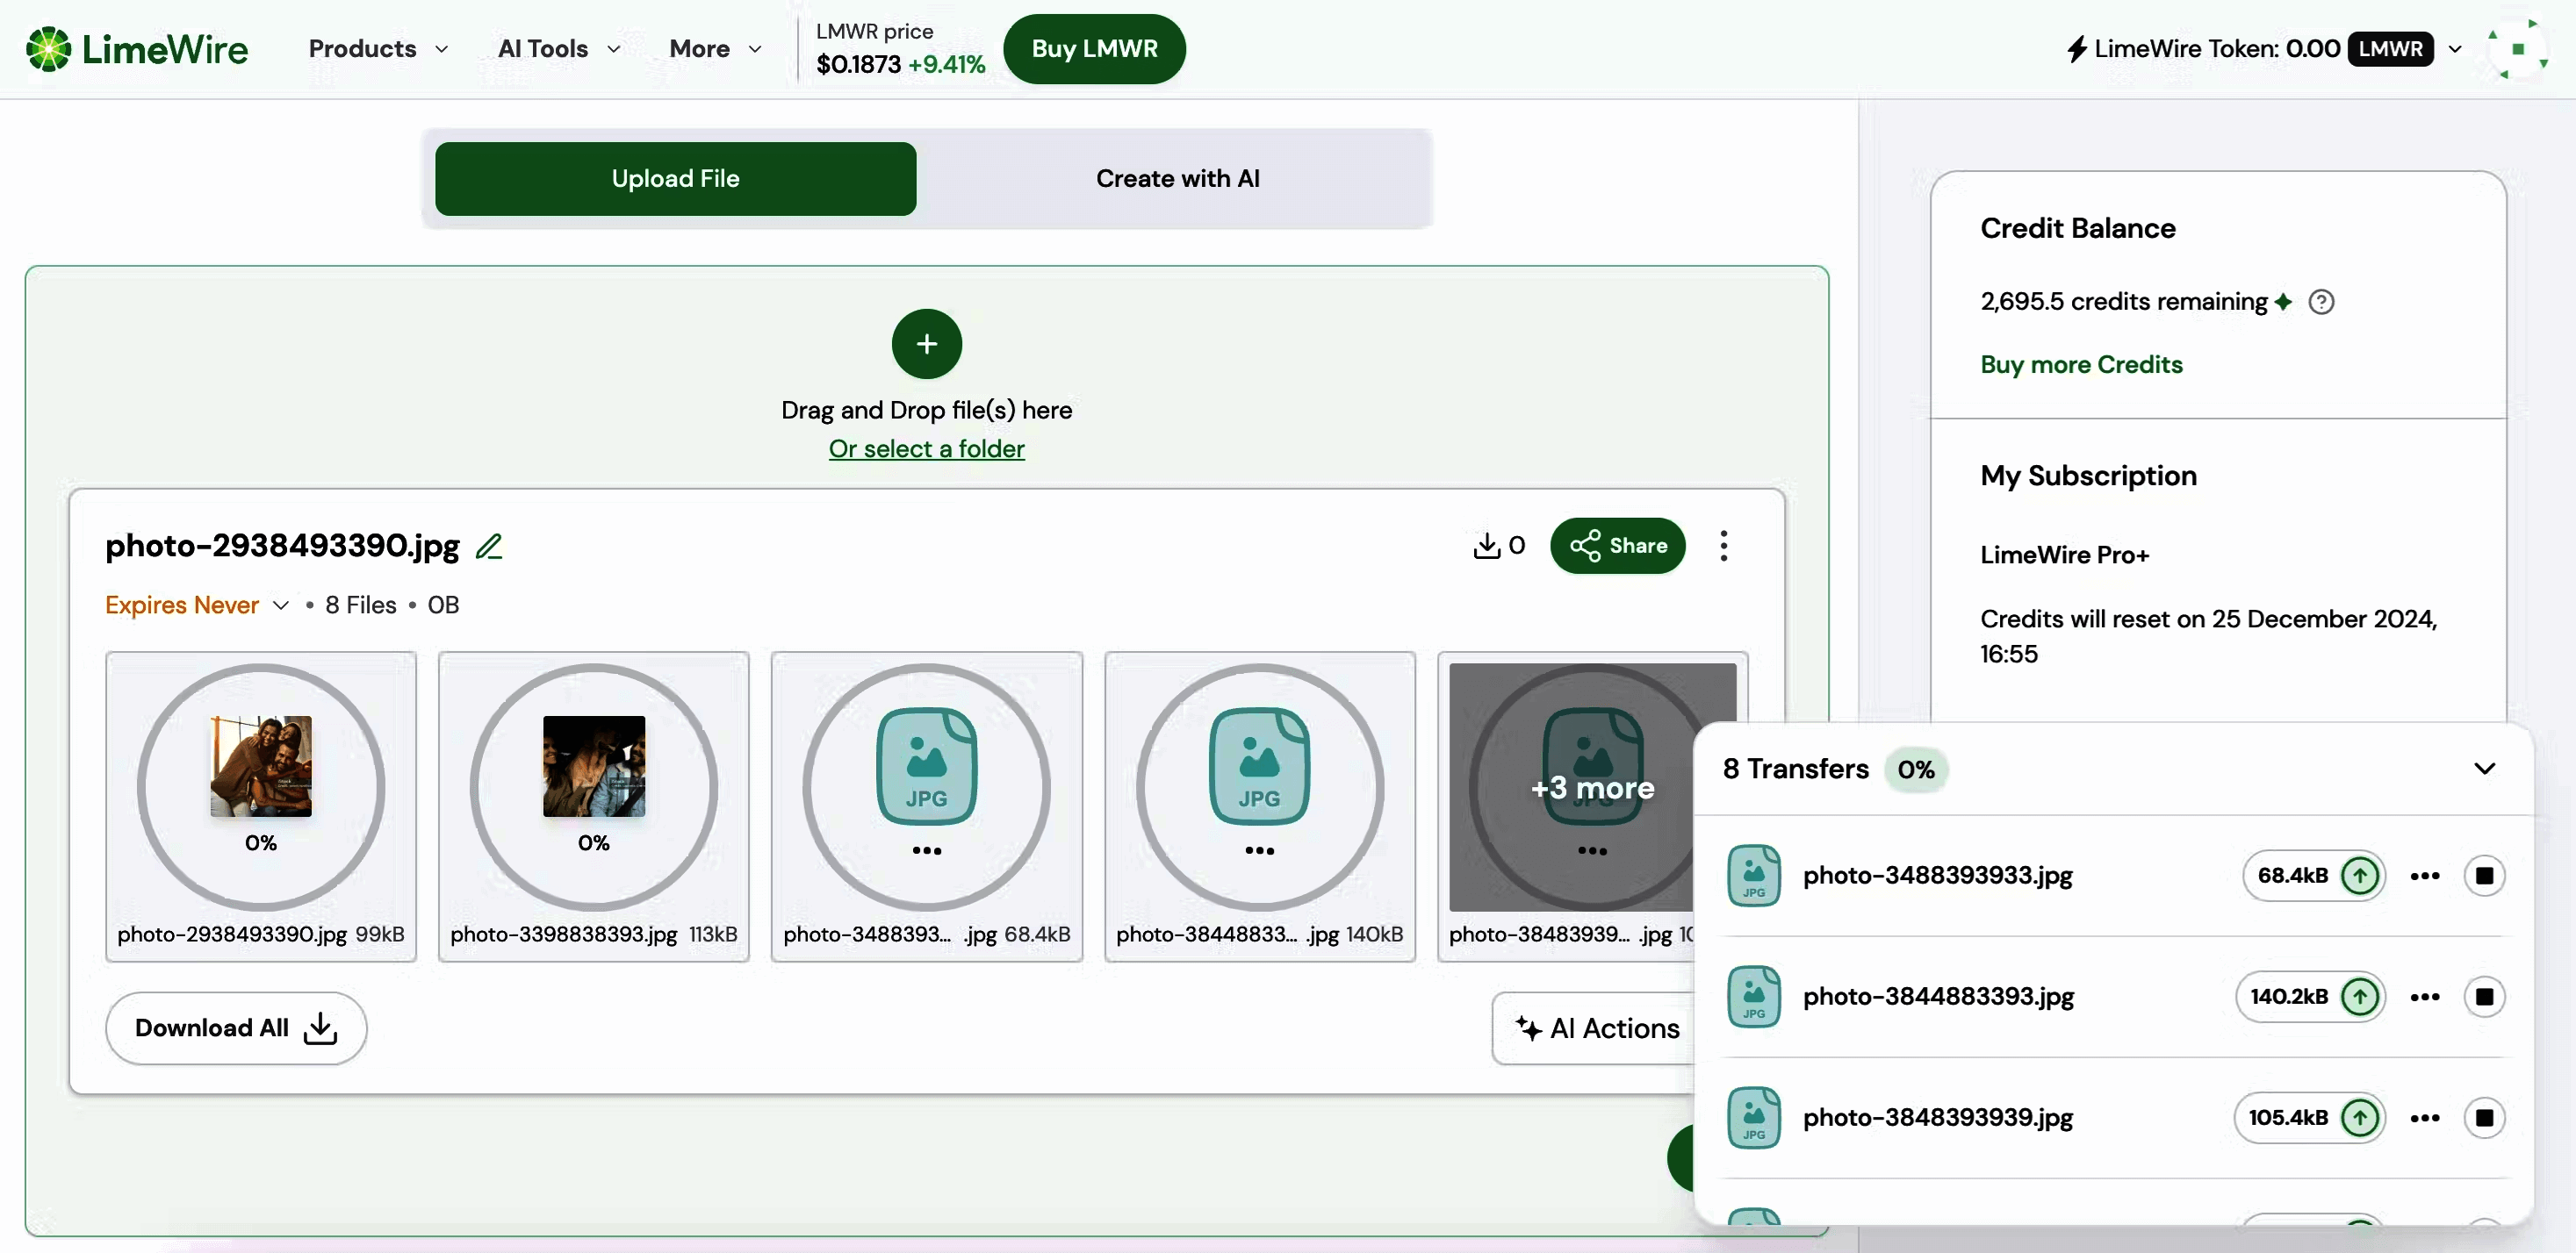Click the 0% progress ring on photo-2938493390.jpg

point(260,786)
